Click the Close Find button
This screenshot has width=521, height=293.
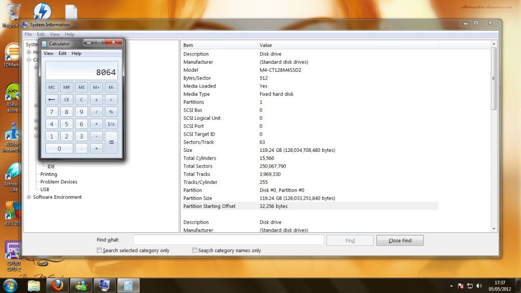coord(400,241)
